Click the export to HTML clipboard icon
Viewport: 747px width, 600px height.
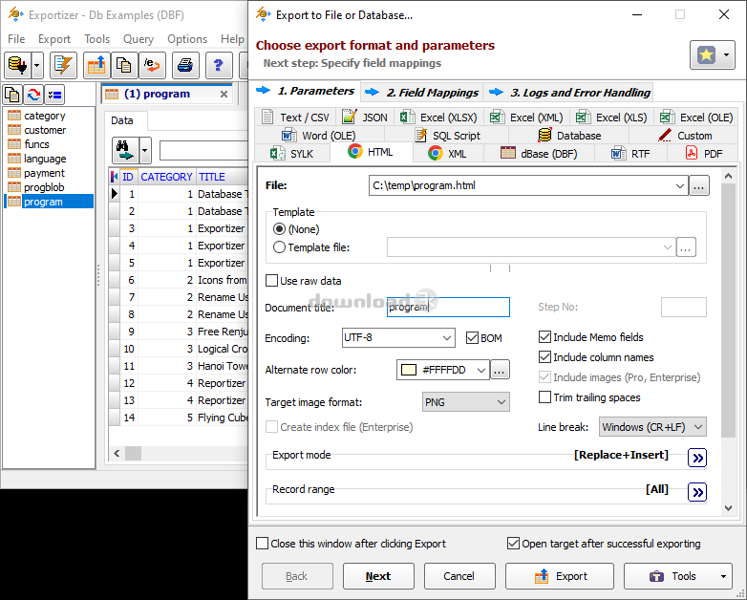point(152,65)
